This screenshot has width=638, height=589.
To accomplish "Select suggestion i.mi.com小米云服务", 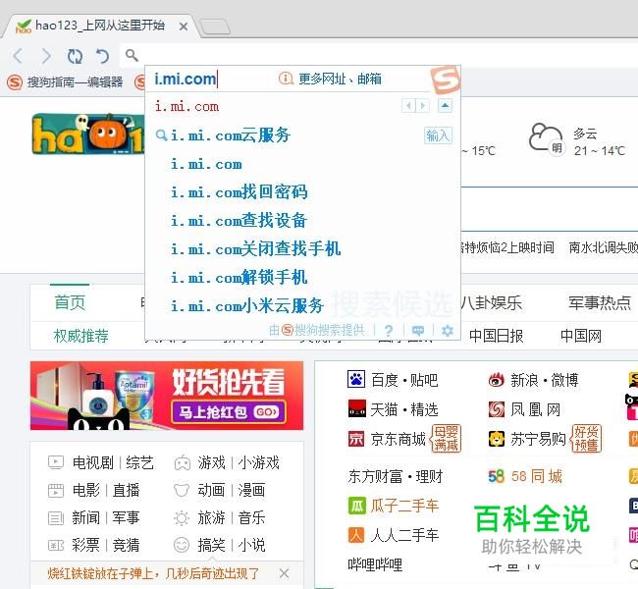I will 247,305.
